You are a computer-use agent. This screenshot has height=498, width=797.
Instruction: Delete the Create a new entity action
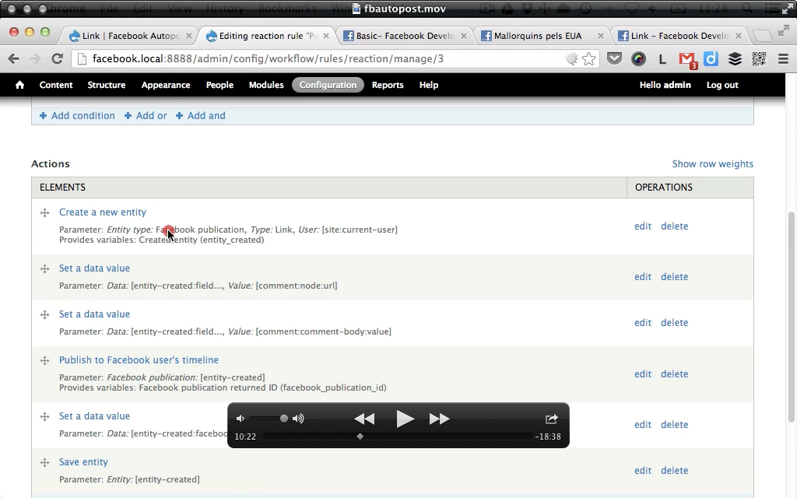coord(675,226)
